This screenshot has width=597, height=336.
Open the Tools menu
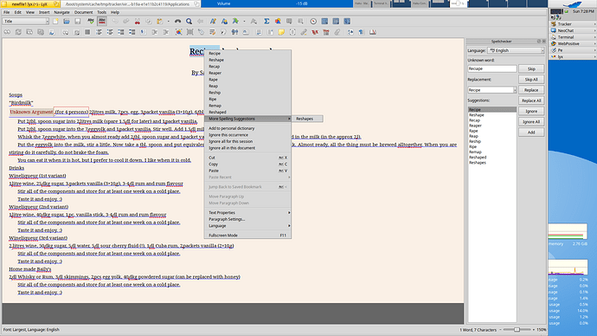[101, 12]
